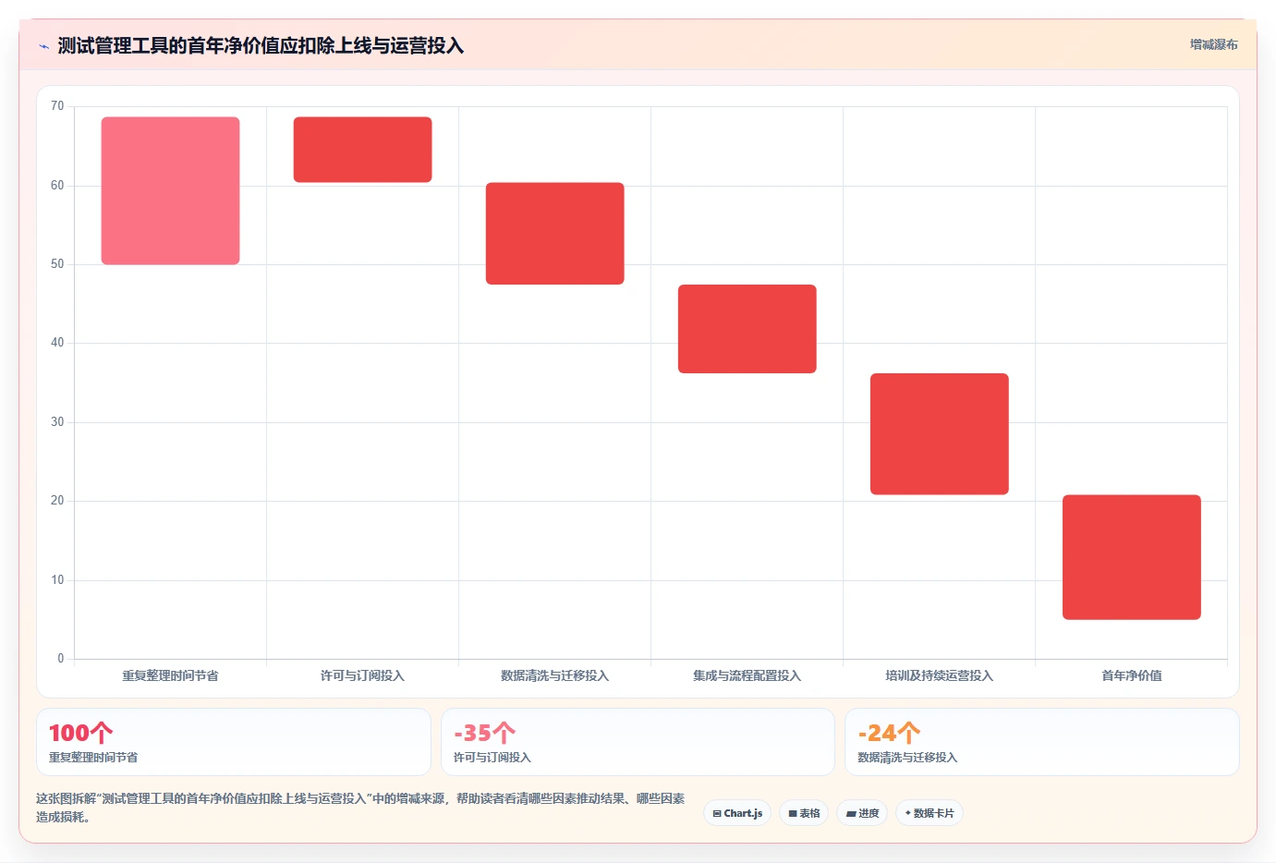The width and height of the screenshot is (1276, 863).
Task: Click x-axis label 重复整理时间节省
Action: point(170,675)
